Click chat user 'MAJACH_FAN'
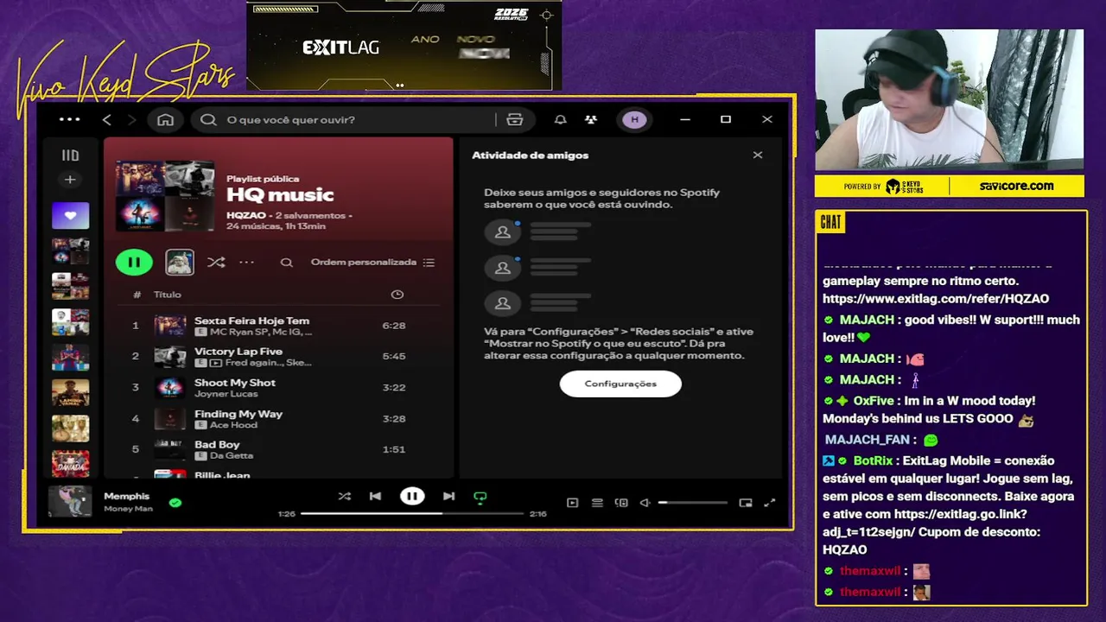The height and width of the screenshot is (622, 1106). point(867,440)
